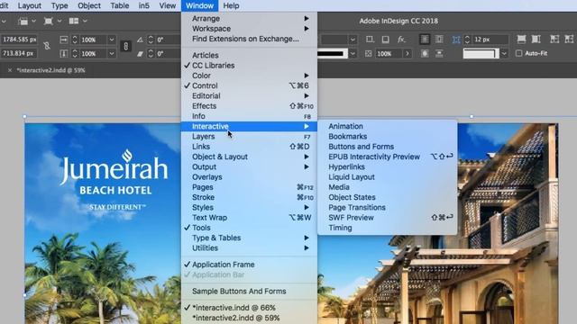Image resolution: width=577 pixels, height=324 pixels.
Task: Open the Help menu
Action: pos(231,5)
